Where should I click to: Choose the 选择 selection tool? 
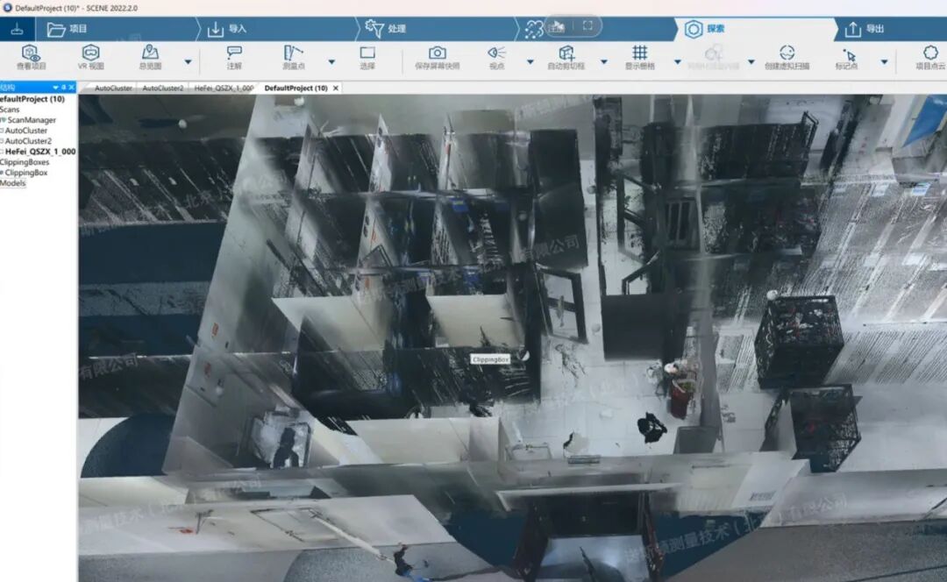pyautogui.click(x=367, y=58)
